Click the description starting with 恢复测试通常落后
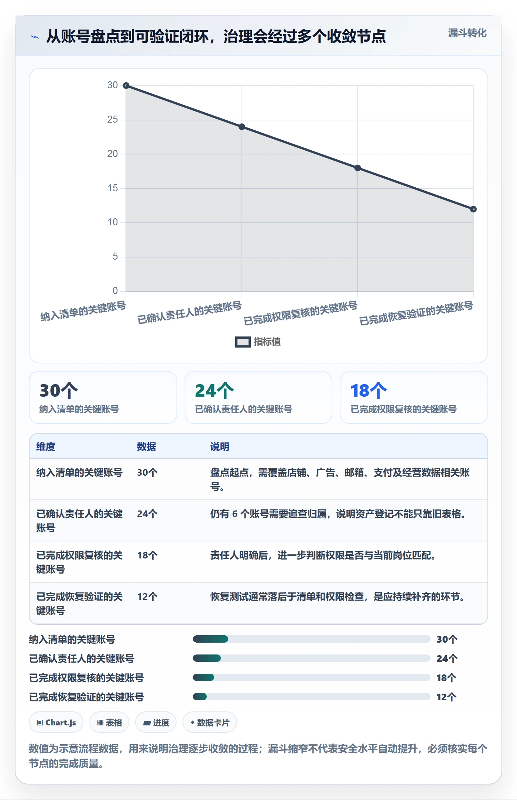Image resolution: width=517 pixels, height=800 pixels. point(338,596)
